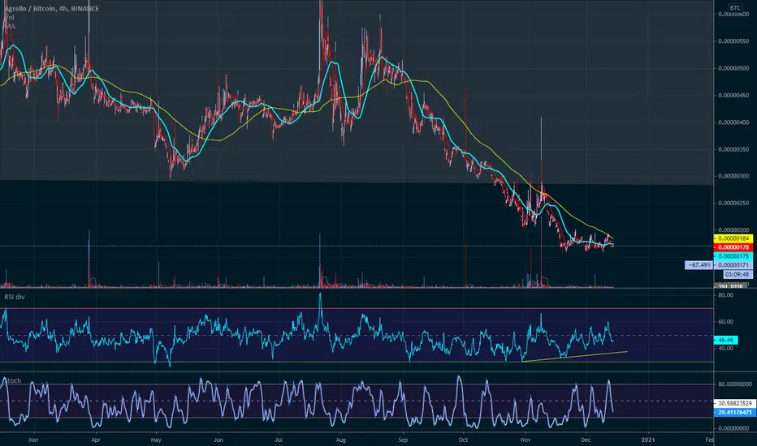The width and height of the screenshot is (757, 446).
Task: Click the Oct label on time axis
Action: (464, 440)
